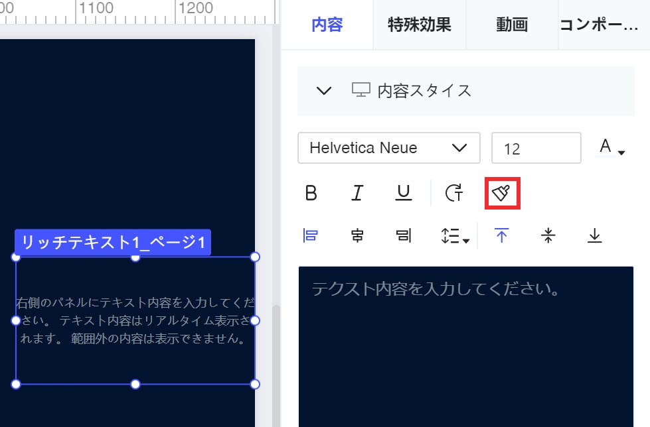Click the right-middle handle of the text box

pyautogui.click(x=255, y=320)
